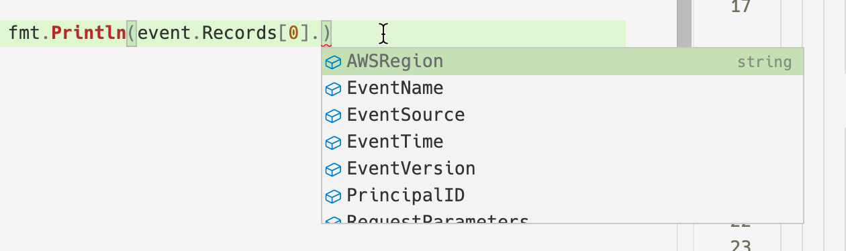Screen dimensions: 846x251
Task: Click line number 17 in the gutter
Action: pyautogui.click(x=739, y=7)
